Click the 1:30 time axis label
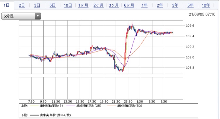This screenshot has width=220, height=119. tap(140, 101)
